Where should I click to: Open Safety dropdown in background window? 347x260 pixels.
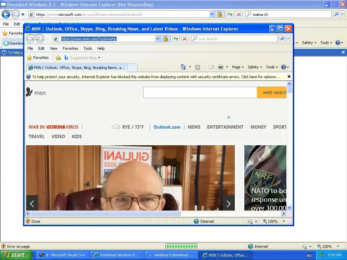(309, 43)
